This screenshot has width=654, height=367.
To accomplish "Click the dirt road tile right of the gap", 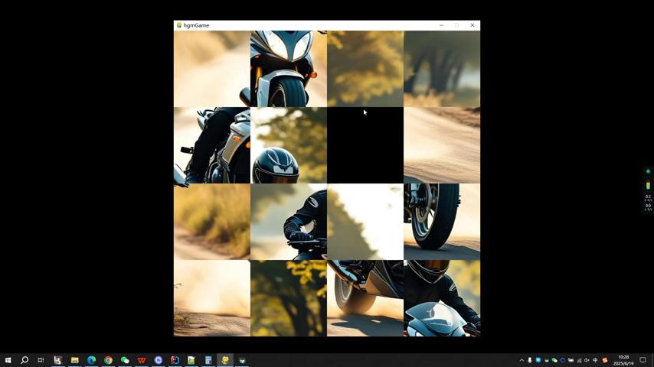I will (x=442, y=145).
